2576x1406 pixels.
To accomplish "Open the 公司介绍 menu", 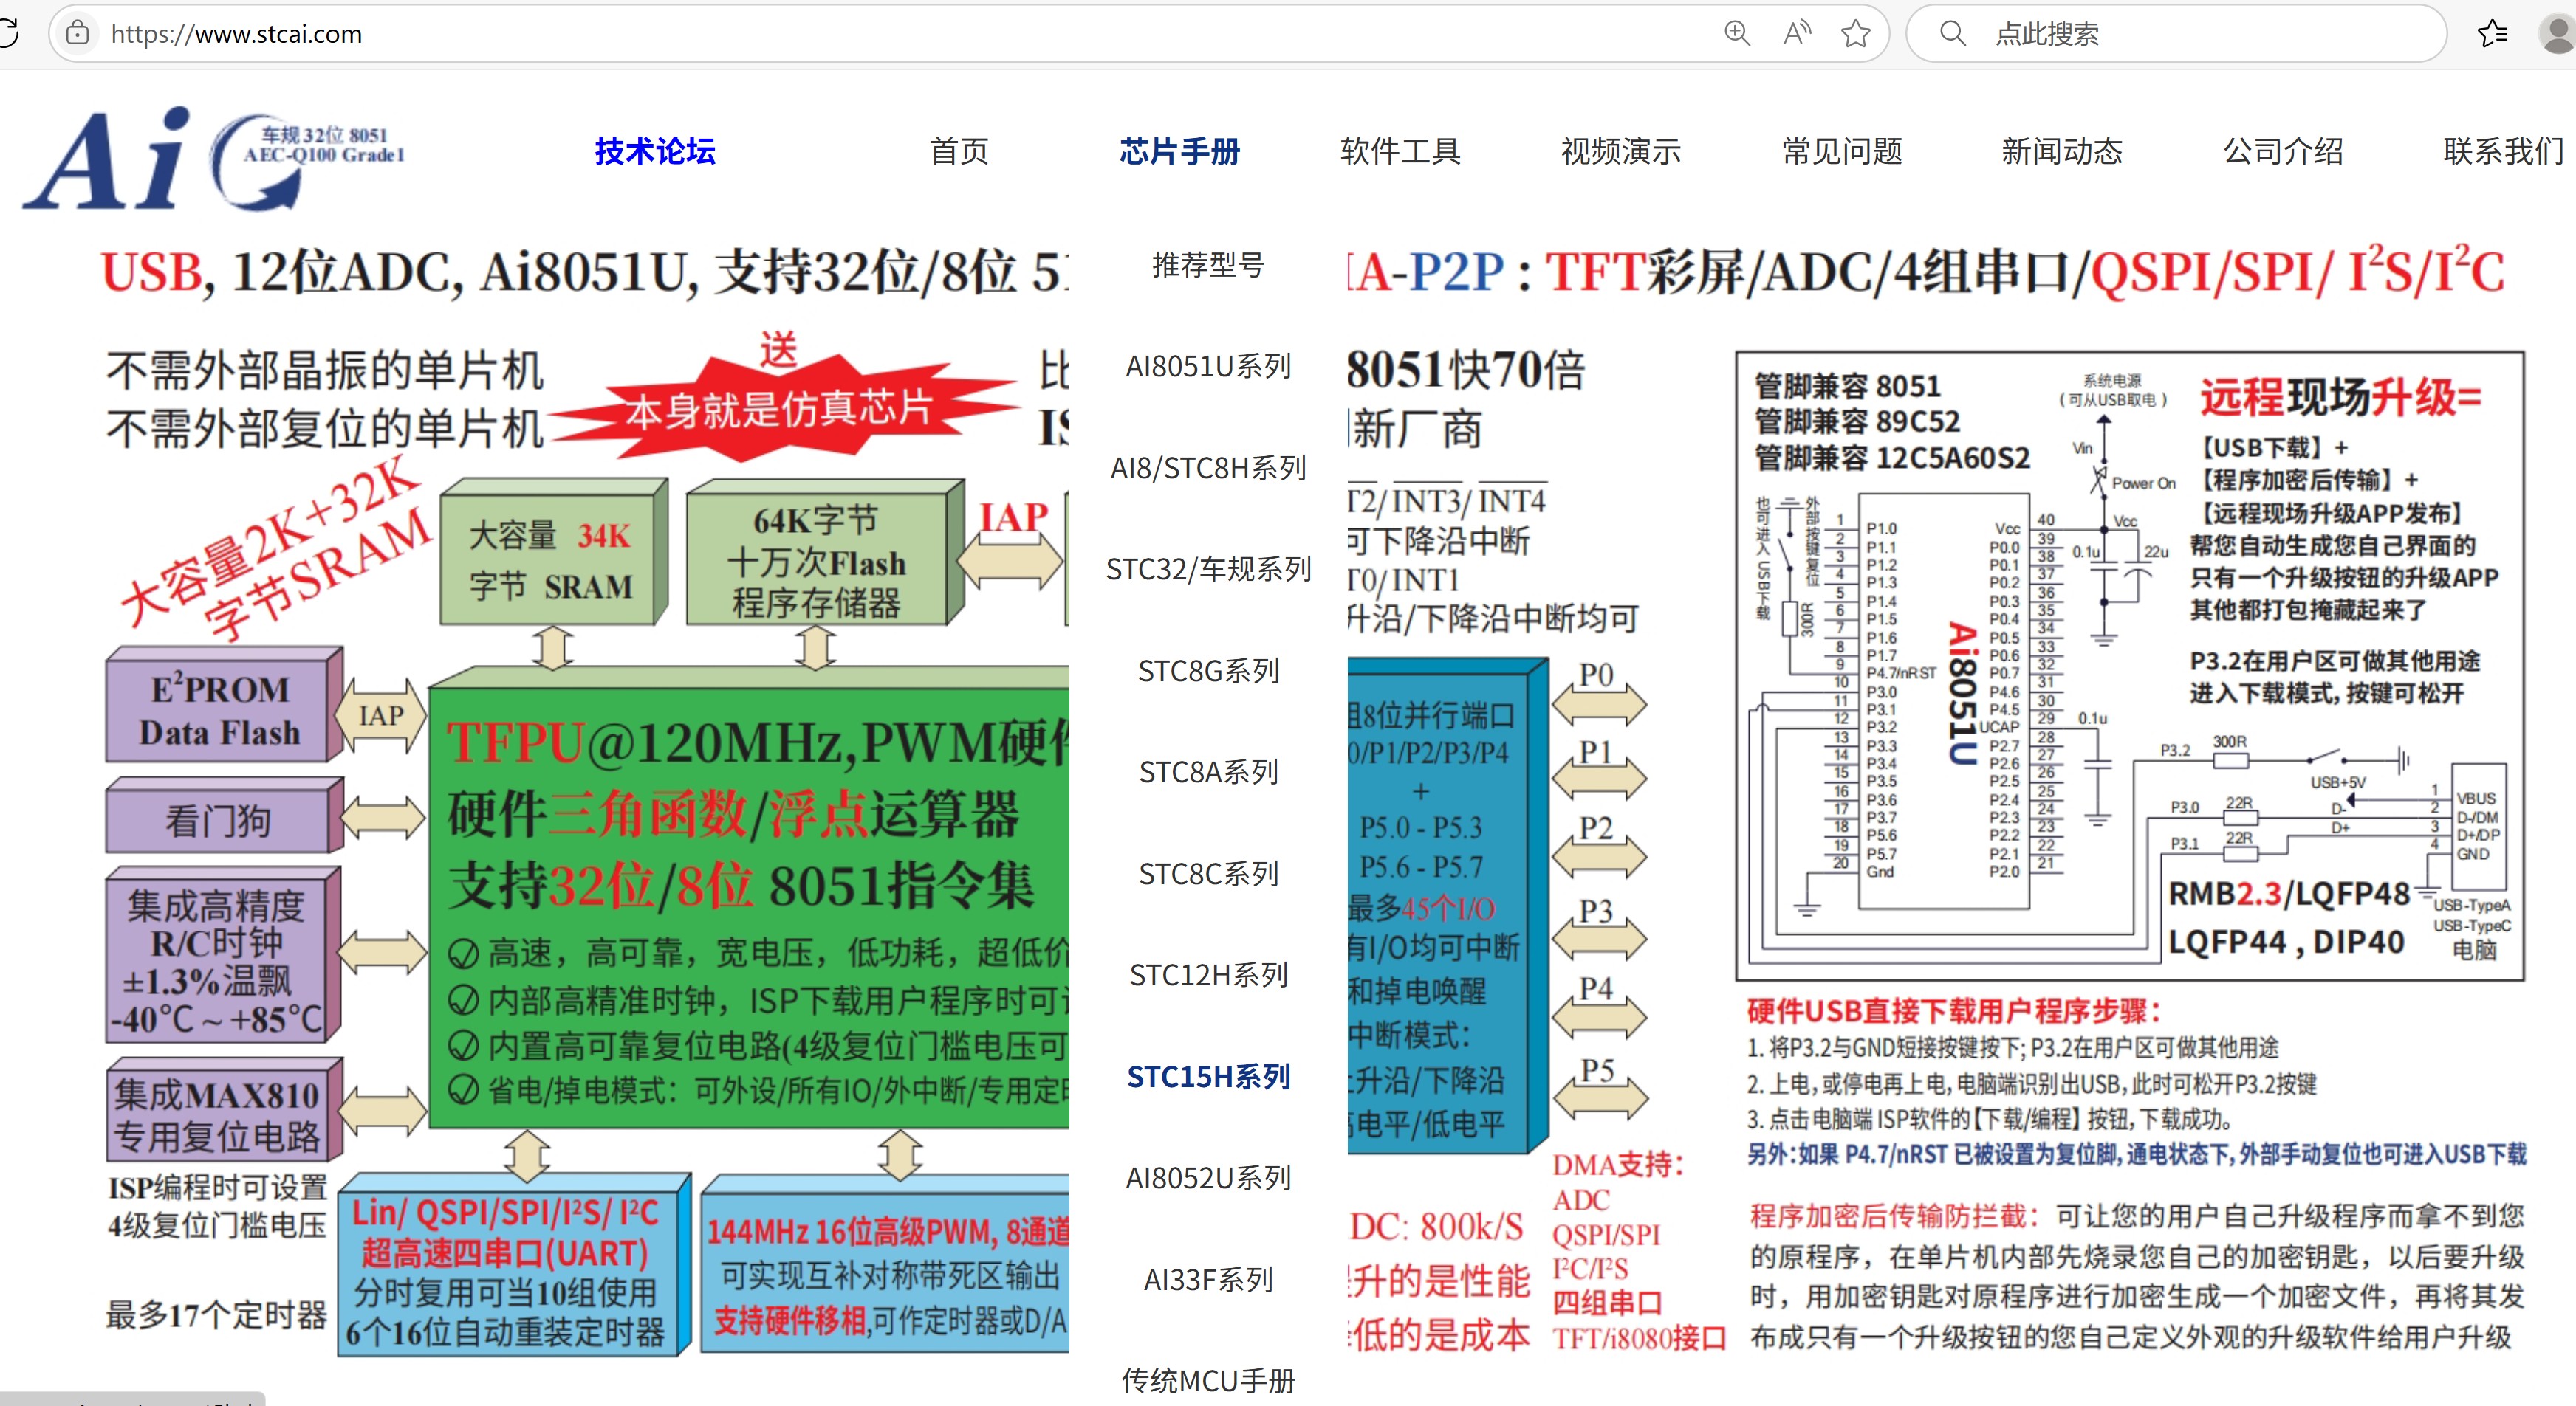I will click(x=2283, y=151).
